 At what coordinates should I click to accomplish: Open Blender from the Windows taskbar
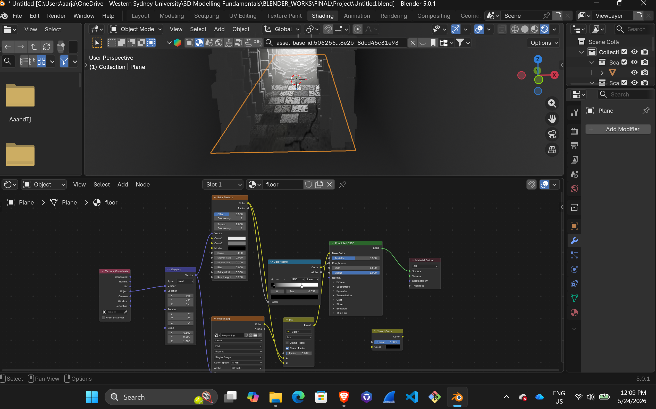click(x=457, y=397)
